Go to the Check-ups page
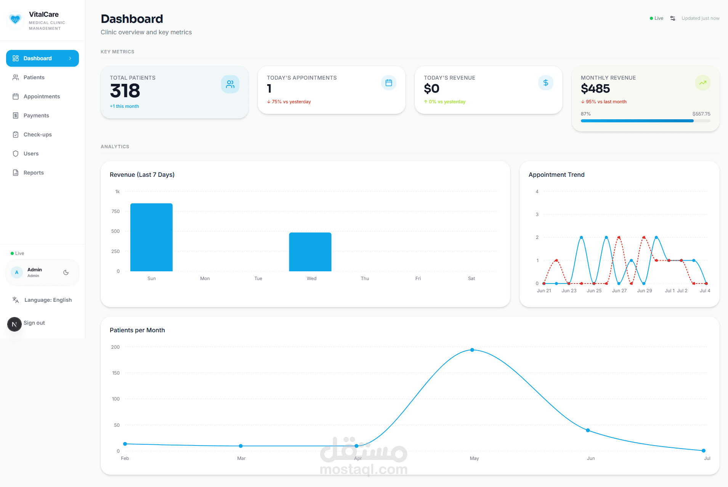The height and width of the screenshot is (487, 728). tap(42, 135)
